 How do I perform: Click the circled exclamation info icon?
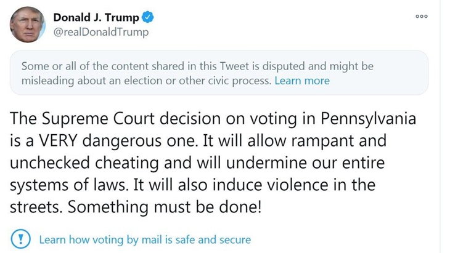[x=20, y=239]
